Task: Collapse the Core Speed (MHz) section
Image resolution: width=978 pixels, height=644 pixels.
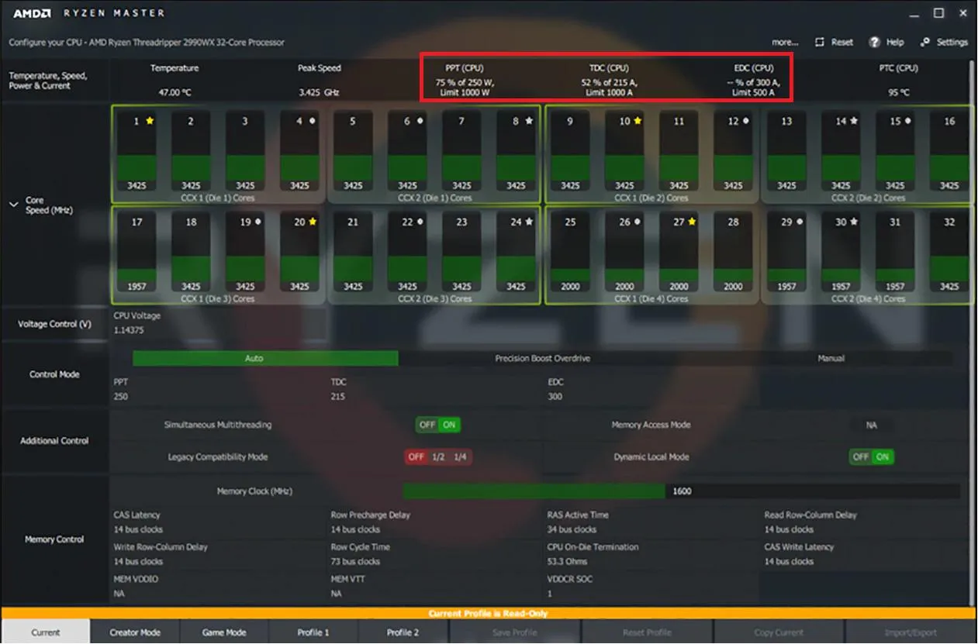Action: point(13,205)
